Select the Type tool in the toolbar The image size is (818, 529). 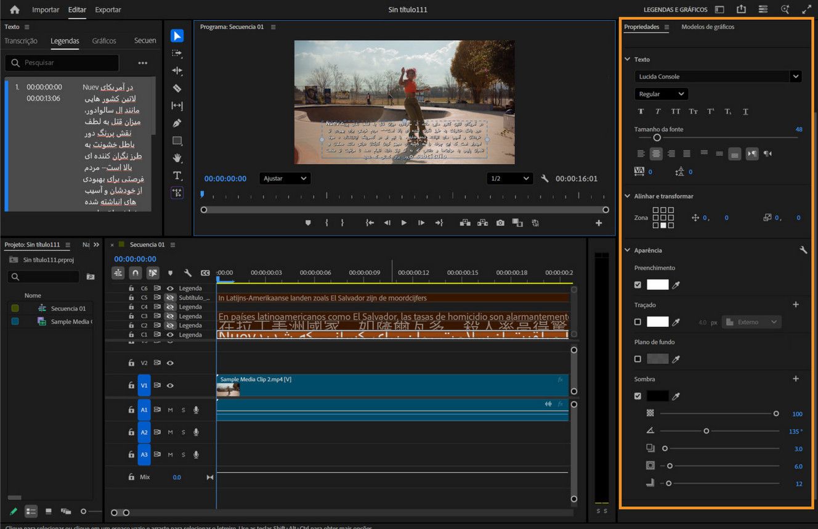pos(177,175)
